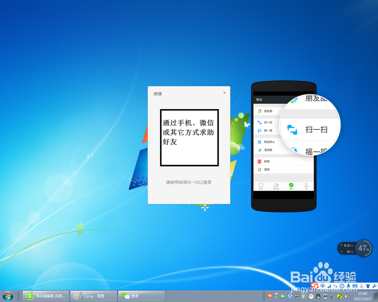Click the green discover compass tab on the phone
Screen dimensions: 378x302
(291, 186)
